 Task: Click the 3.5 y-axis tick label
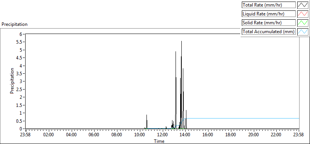coord(19,73)
